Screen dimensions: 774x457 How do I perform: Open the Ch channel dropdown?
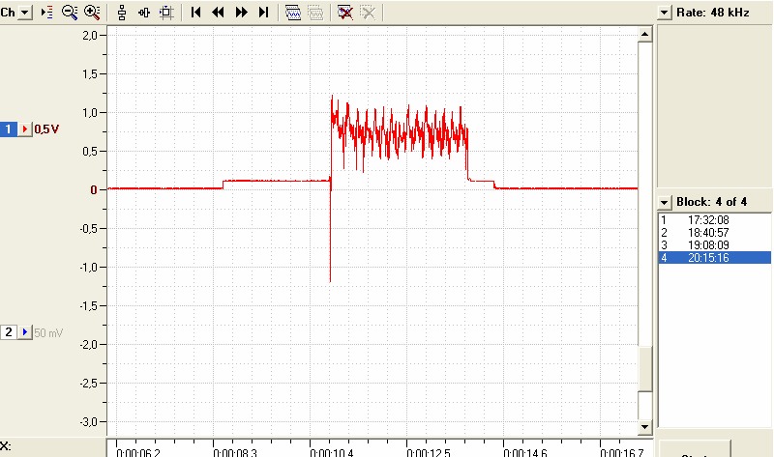point(25,13)
